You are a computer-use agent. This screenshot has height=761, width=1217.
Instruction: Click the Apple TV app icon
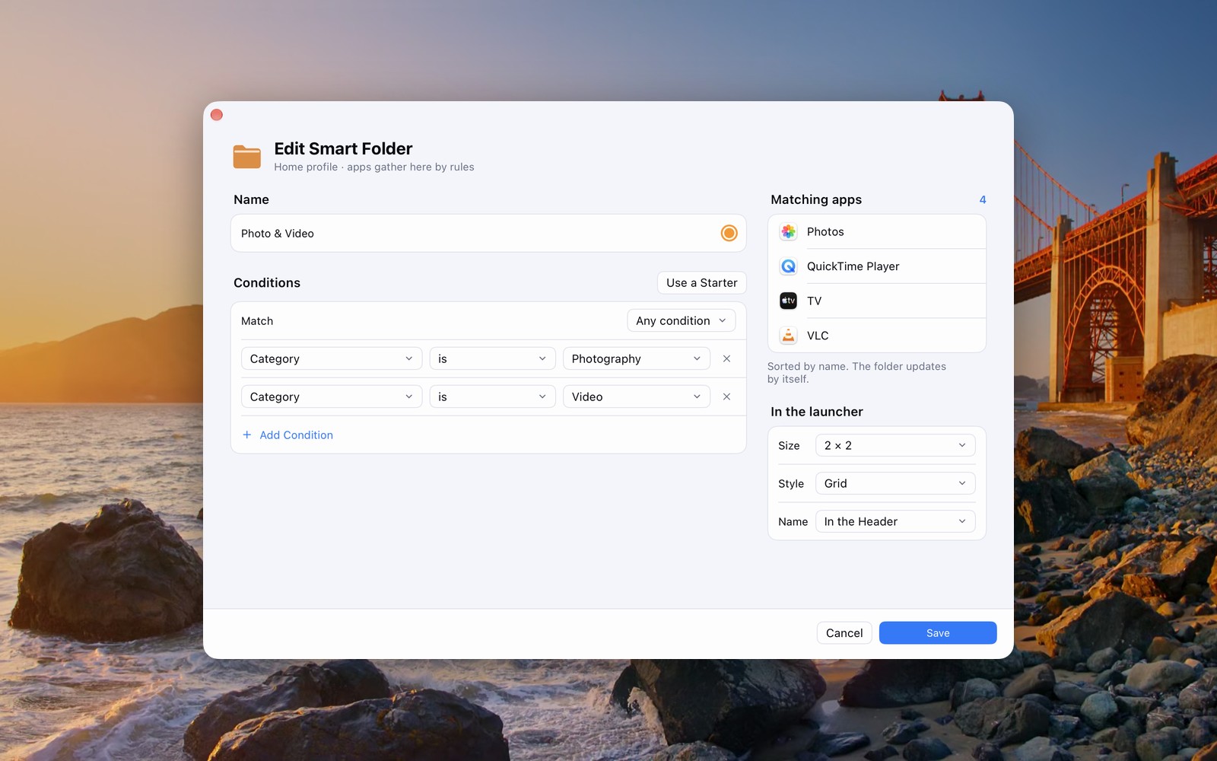[788, 301]
